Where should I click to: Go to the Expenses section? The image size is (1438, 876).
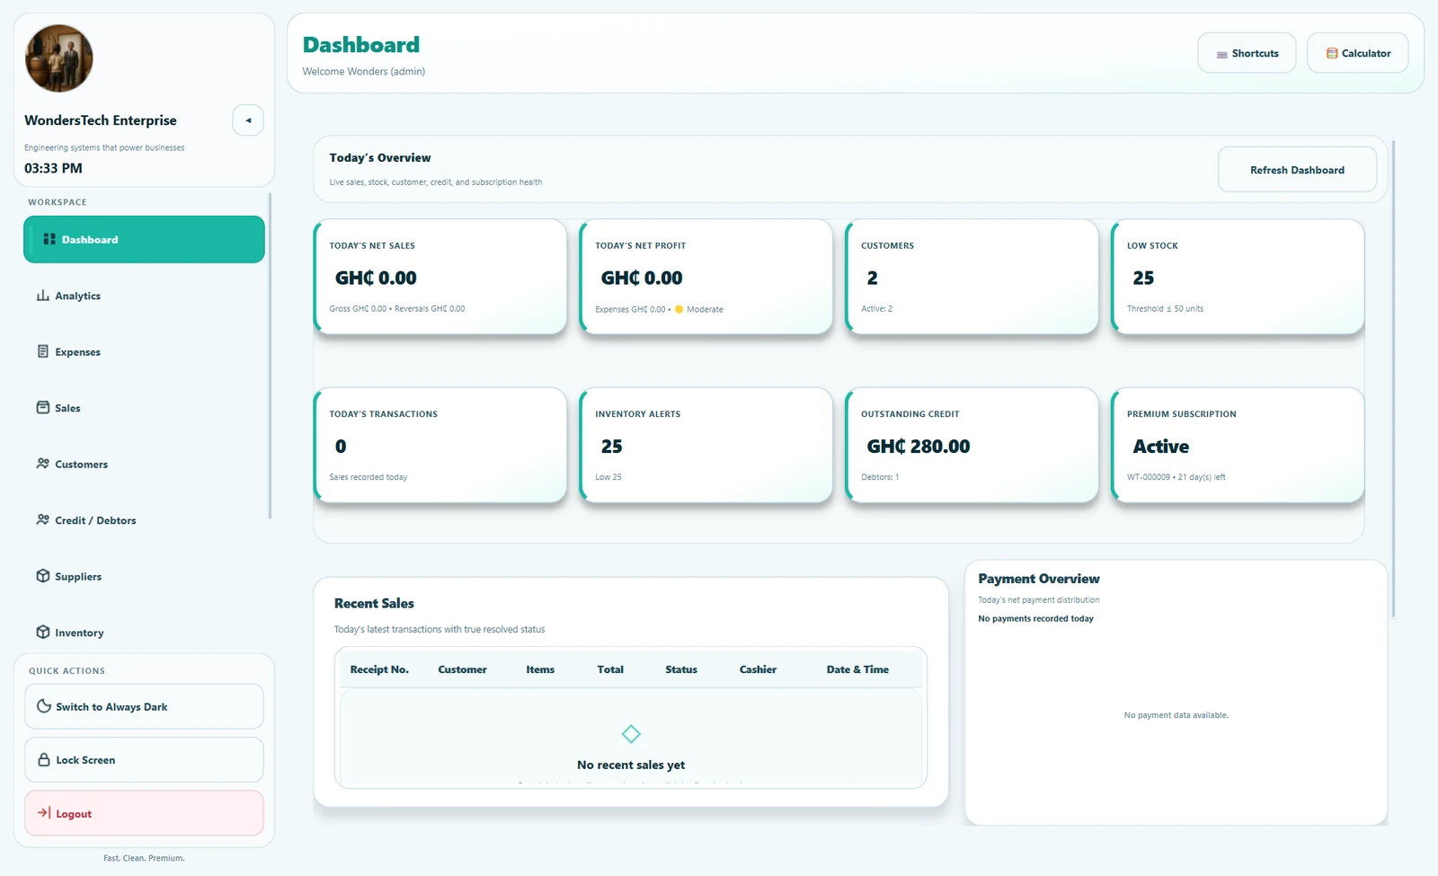(x=144, y=351)
